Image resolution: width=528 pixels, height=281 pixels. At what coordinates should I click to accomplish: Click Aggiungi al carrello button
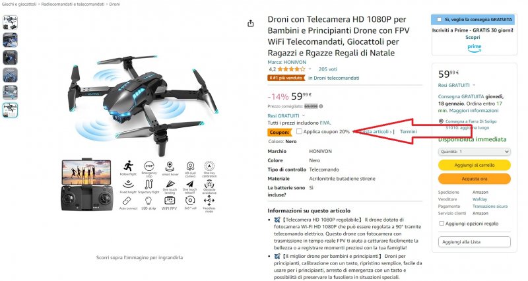pyautogui.click(x=474, y=165)
